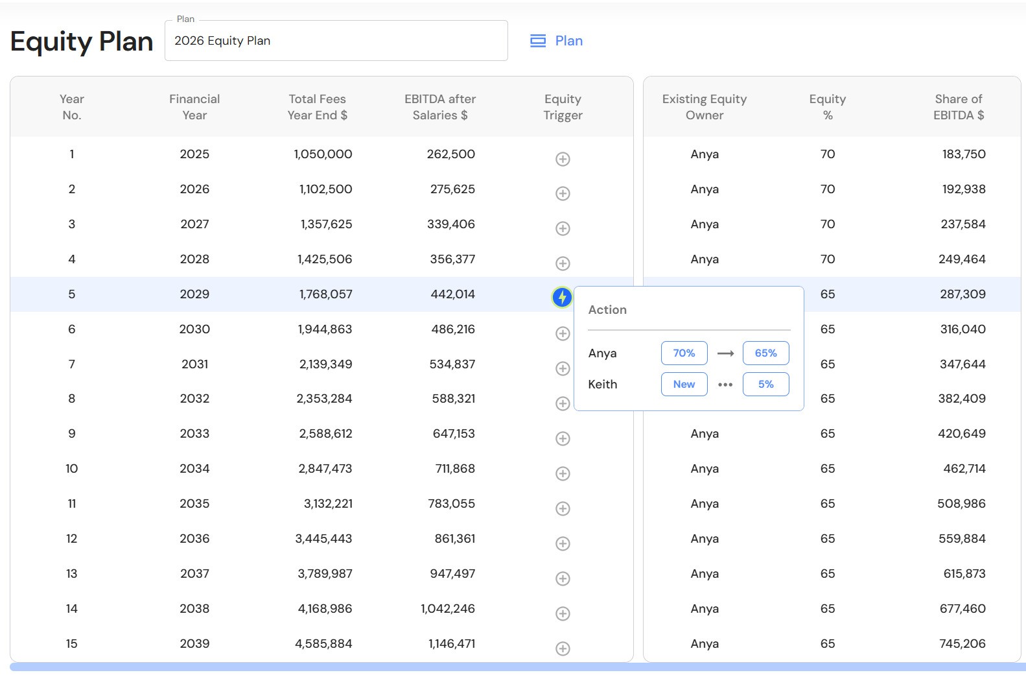This screenshot has width=1026, height=675.
Task: Add equity trigger for year 2026
Action: [x=563, y=194]
